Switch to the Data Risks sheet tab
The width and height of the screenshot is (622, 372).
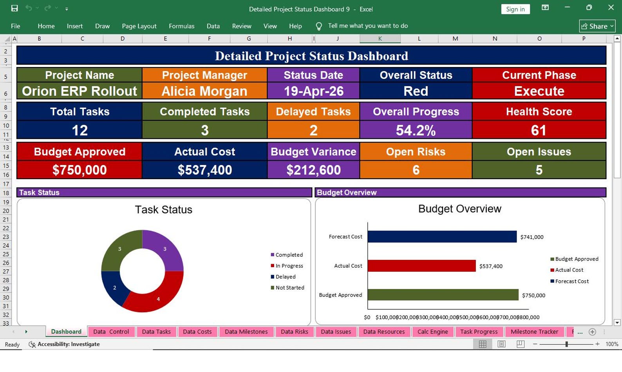(x=294, y=332)
